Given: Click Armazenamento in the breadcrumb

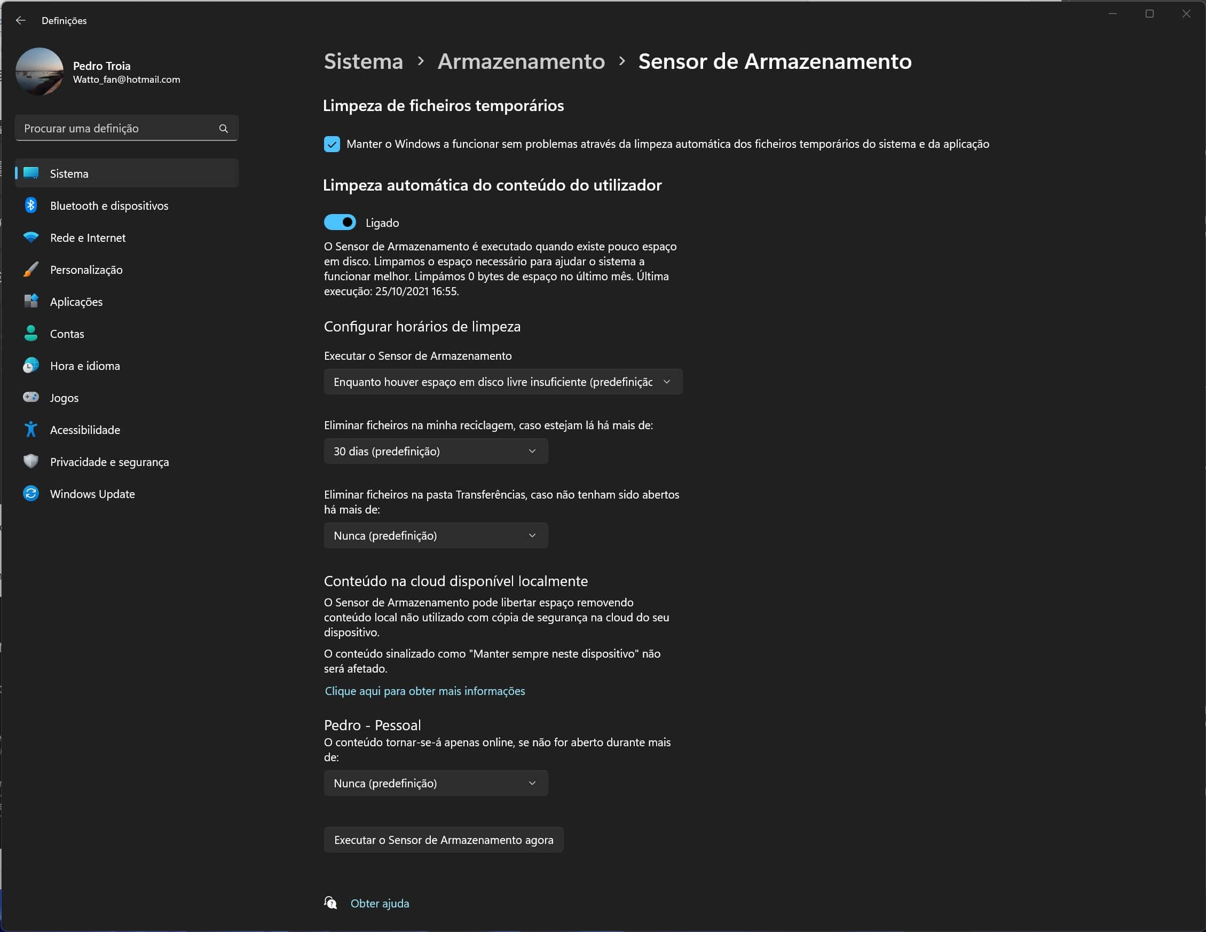Looking at the screenshot, I should coord(521,61).
